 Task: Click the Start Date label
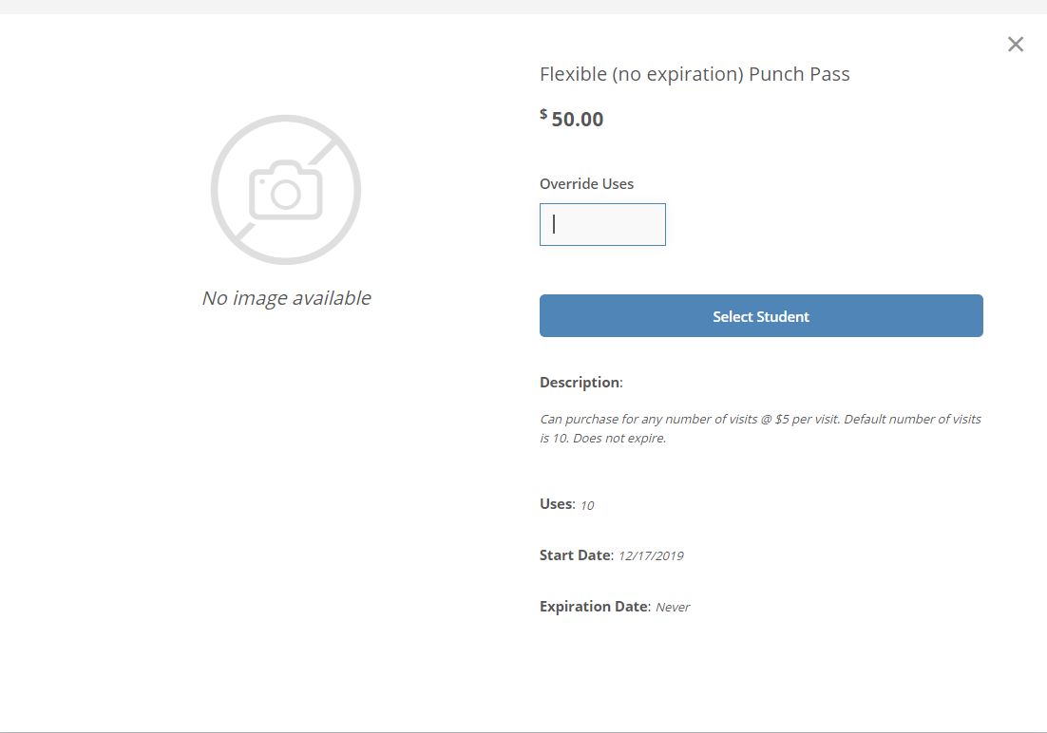[x=577, y=555]
